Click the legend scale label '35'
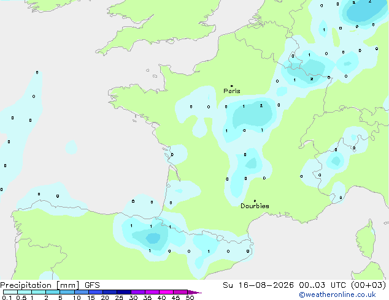This screenshot has width=389, height=300. tap(147, 298)
